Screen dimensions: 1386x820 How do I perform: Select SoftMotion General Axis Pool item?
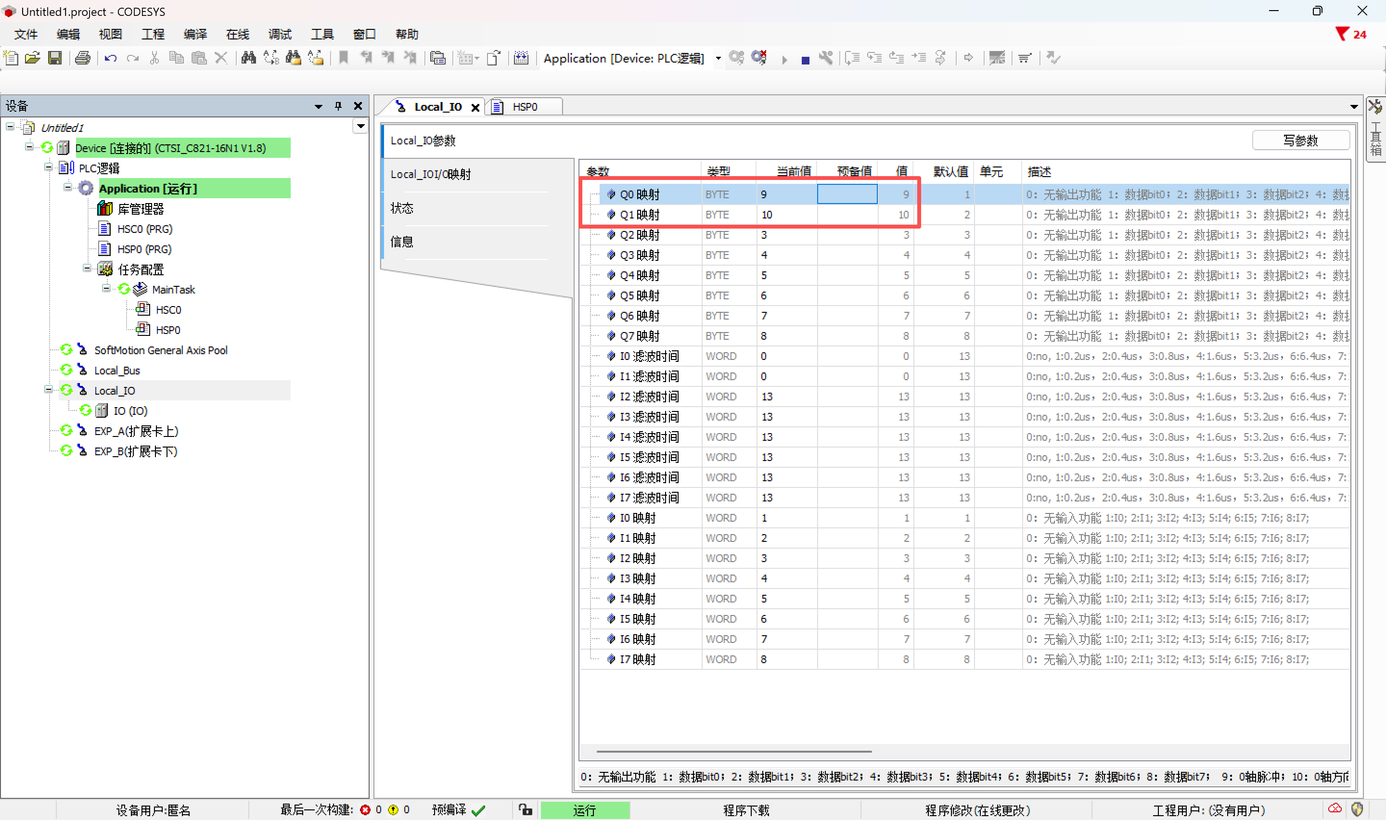click(161, 350)
